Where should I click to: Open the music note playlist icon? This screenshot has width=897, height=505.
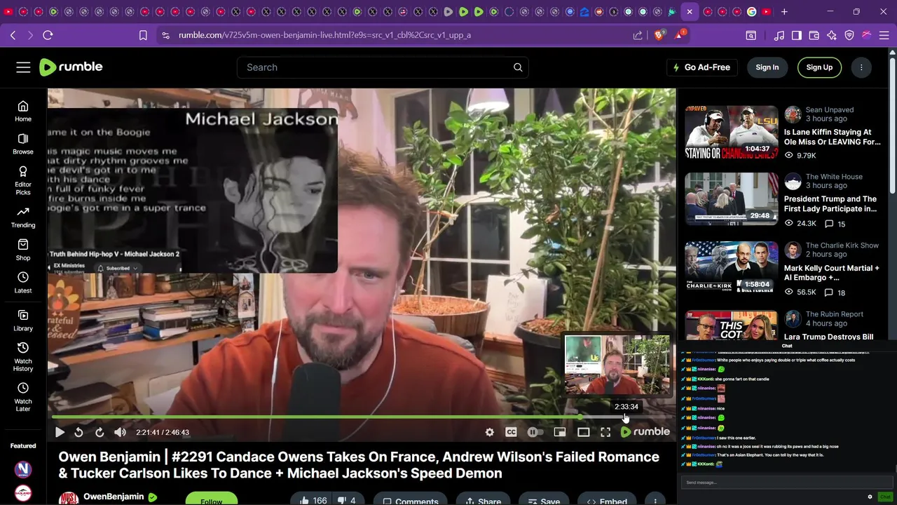[779, 35]
